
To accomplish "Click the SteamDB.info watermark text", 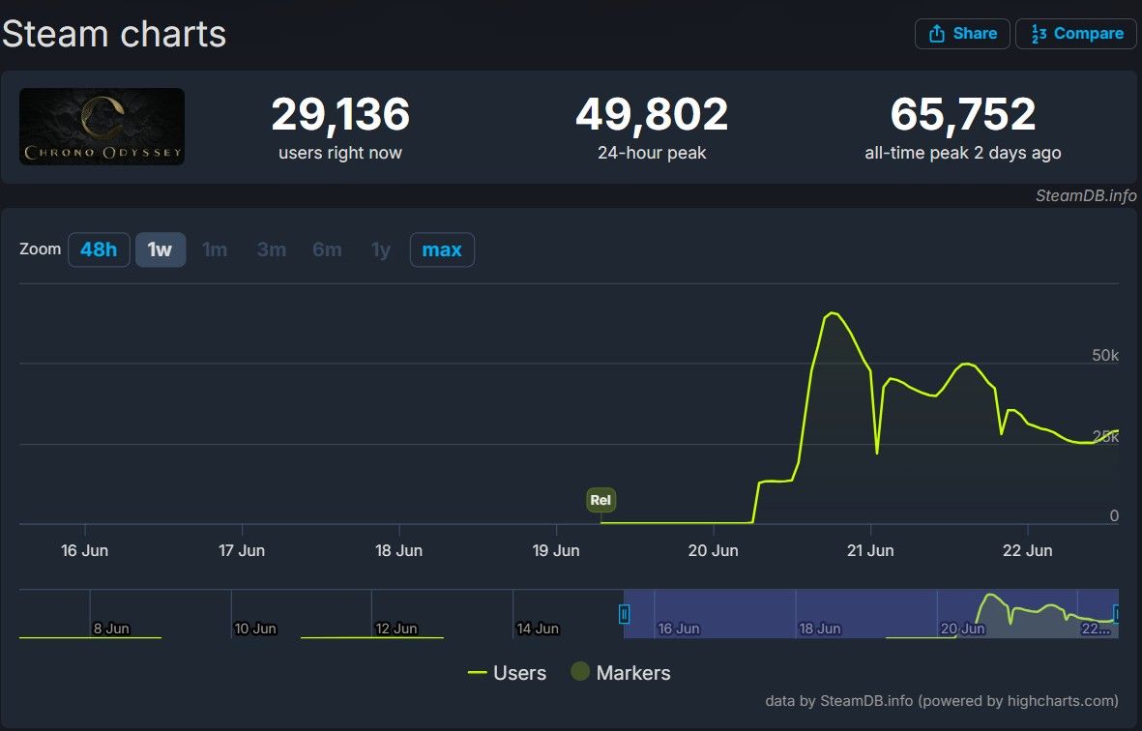I will (x=1085, y=195).
